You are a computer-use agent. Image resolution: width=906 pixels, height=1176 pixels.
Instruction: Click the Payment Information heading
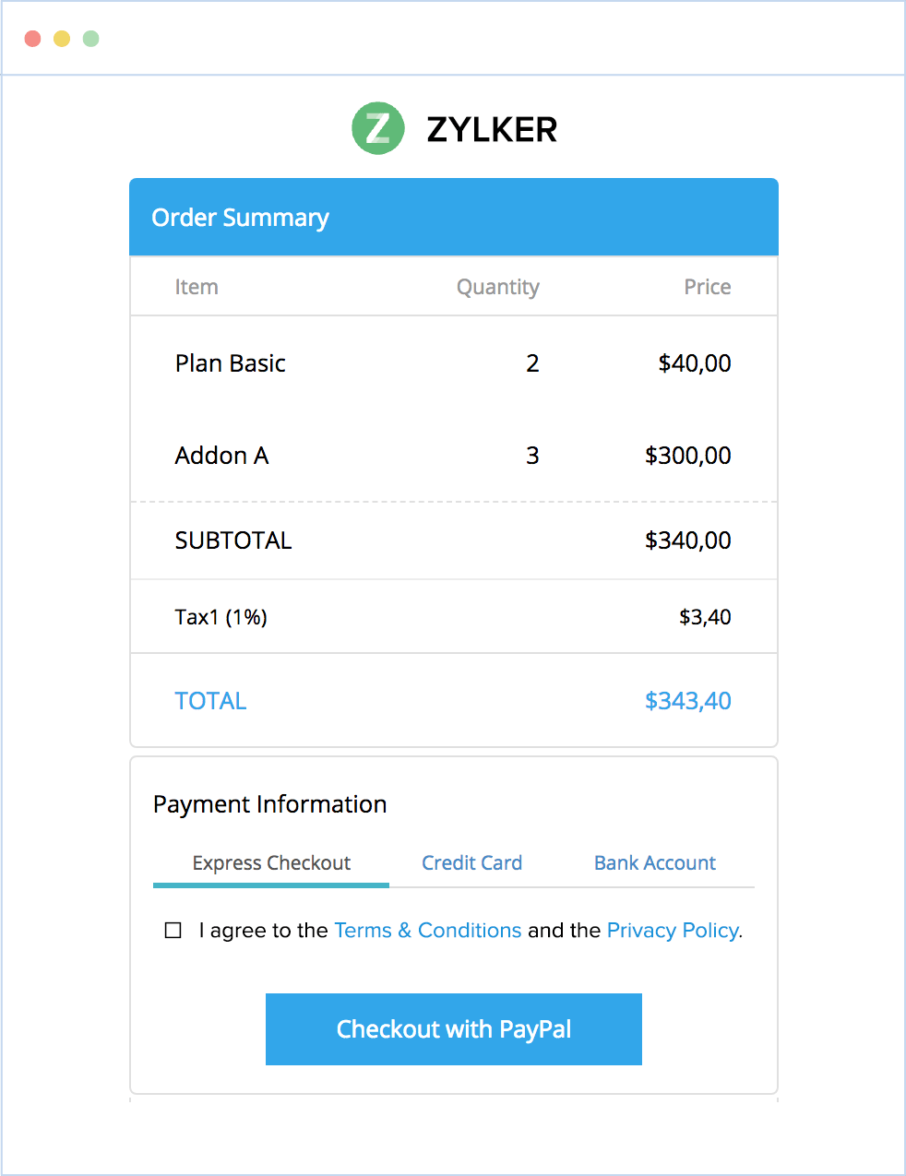tap(270, 804)
